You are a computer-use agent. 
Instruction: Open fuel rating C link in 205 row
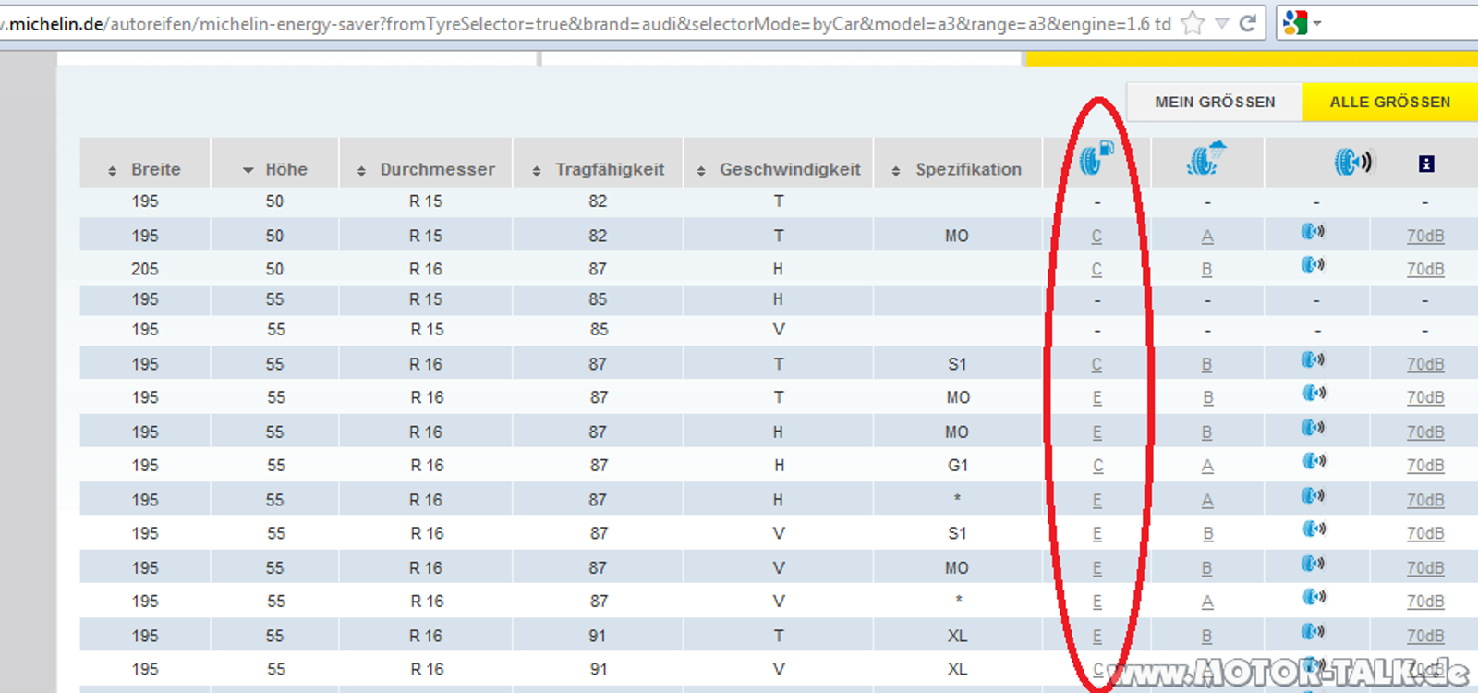click(x=1096, y=270)
